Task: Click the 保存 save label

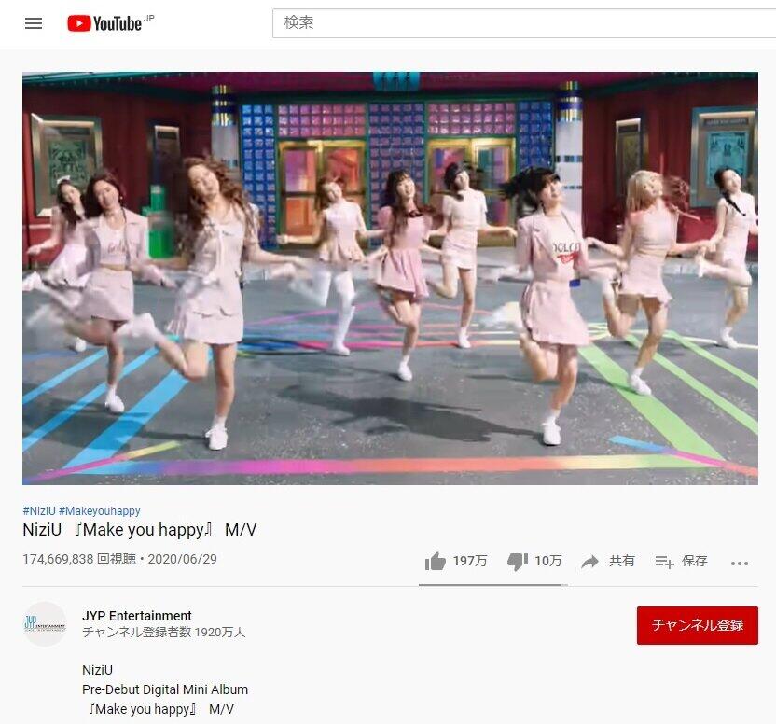Action: coord(694,561)
